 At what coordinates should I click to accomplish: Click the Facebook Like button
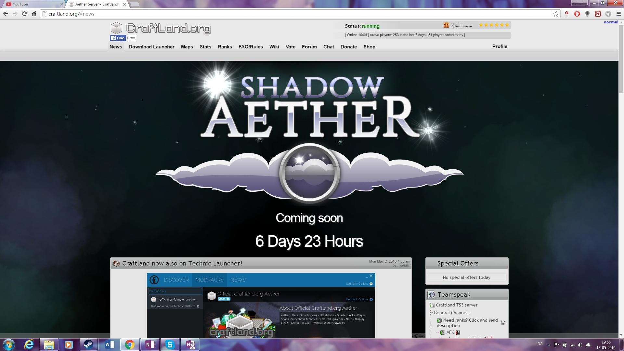[117, 38]
